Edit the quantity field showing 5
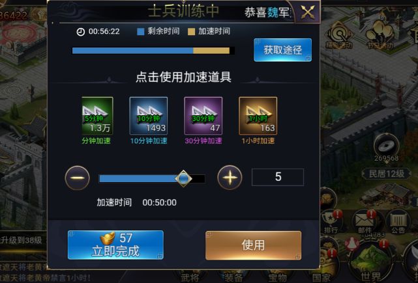Viewport: 418px width, 283px height. (x=278, y=177)
